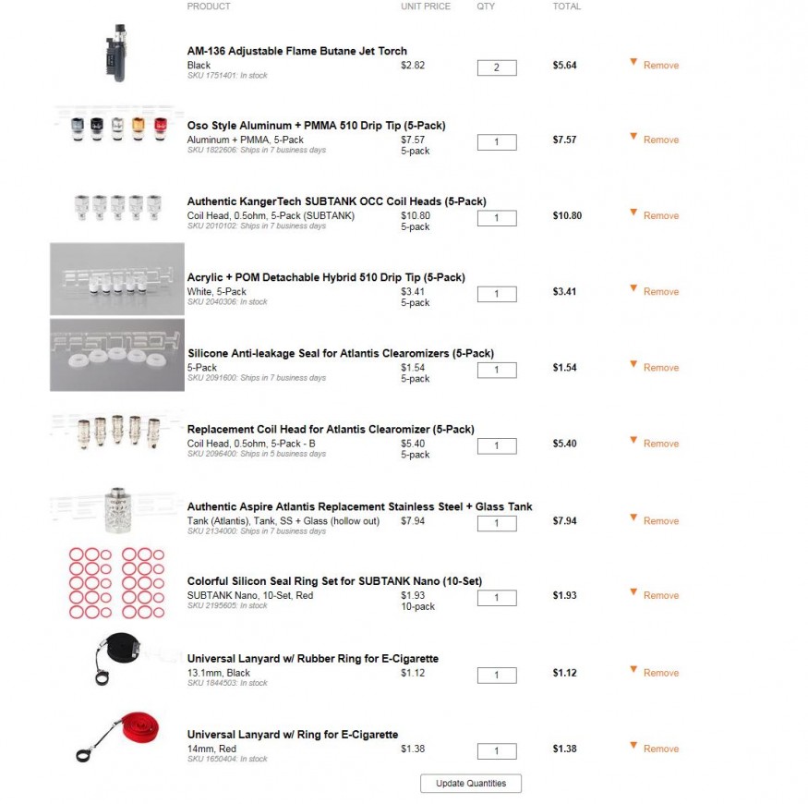The image size is (808, 804).
Task: Open the Oso drip tip product thumbnail
Action: pyautogui.click(x=118, y=129)
